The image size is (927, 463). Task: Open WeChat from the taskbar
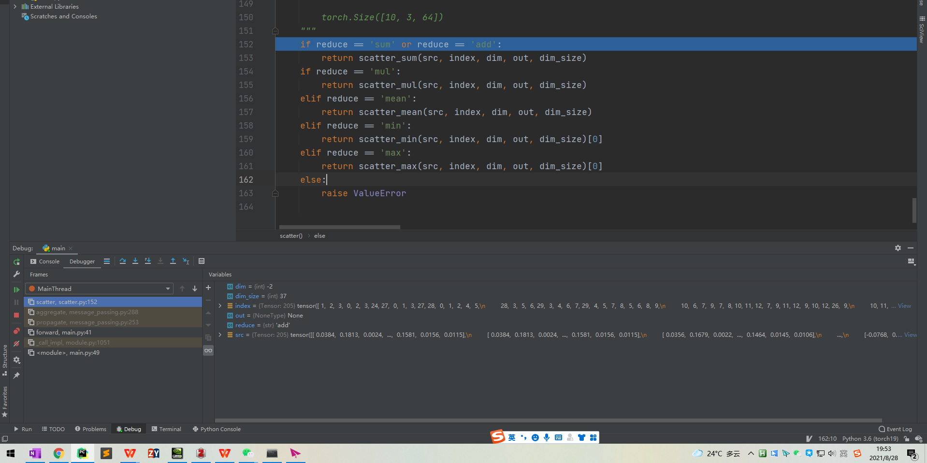(248, 453)
